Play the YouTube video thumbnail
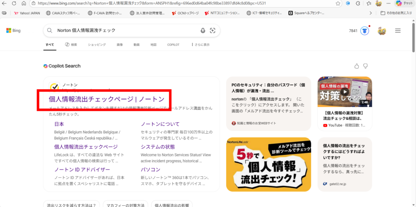The image size is (416, 207). [x=344, y=92]
